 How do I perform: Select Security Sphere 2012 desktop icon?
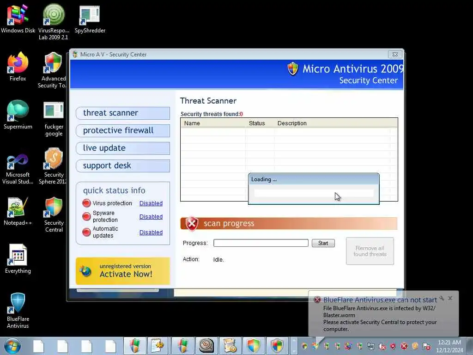point(53,166)
